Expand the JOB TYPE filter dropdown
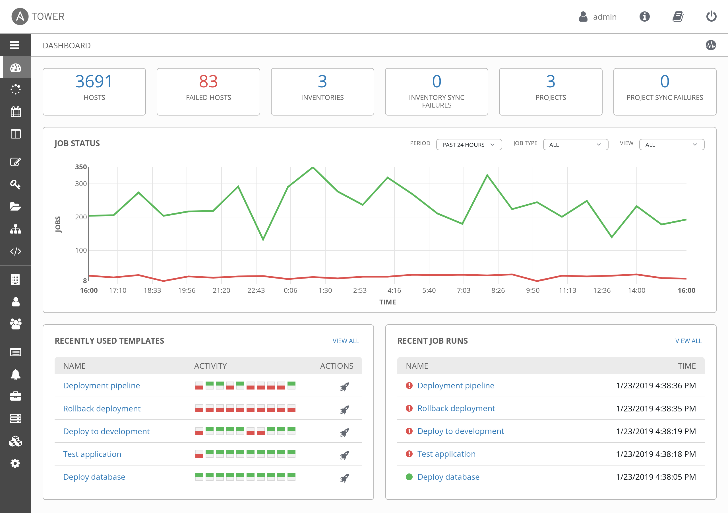Viewport: 728px width, 513px height. click(574, 145)
